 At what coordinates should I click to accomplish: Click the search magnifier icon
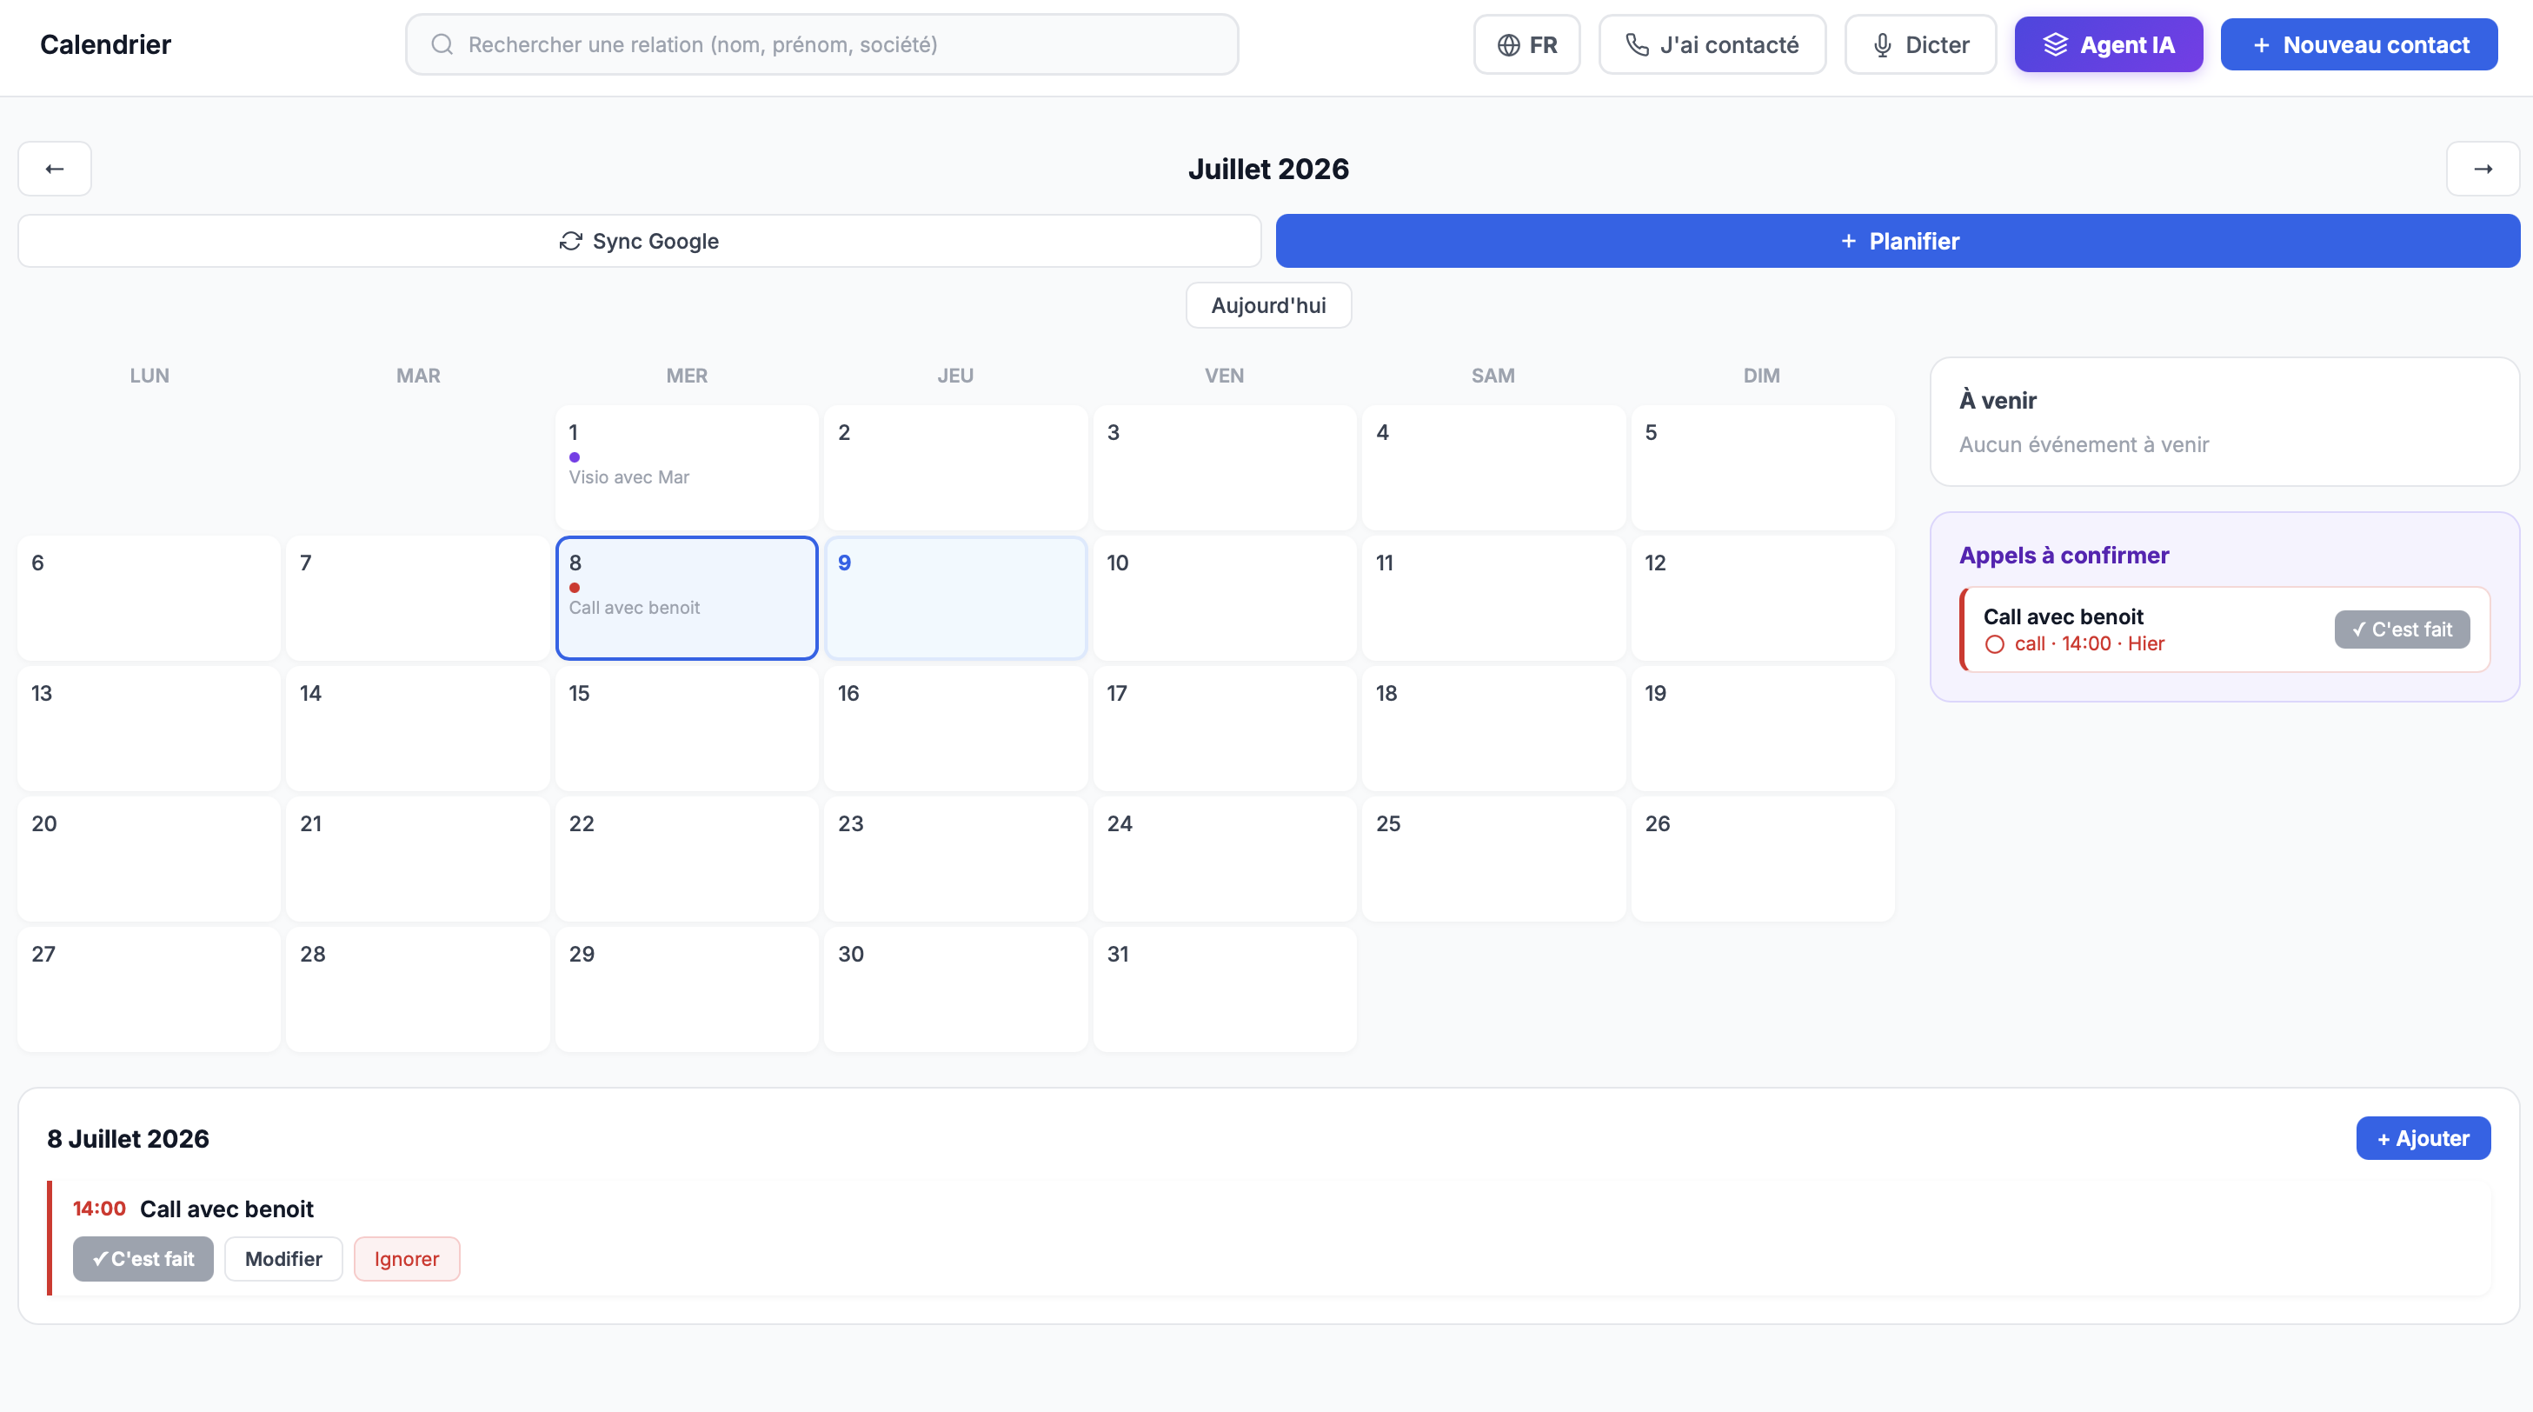442,44
